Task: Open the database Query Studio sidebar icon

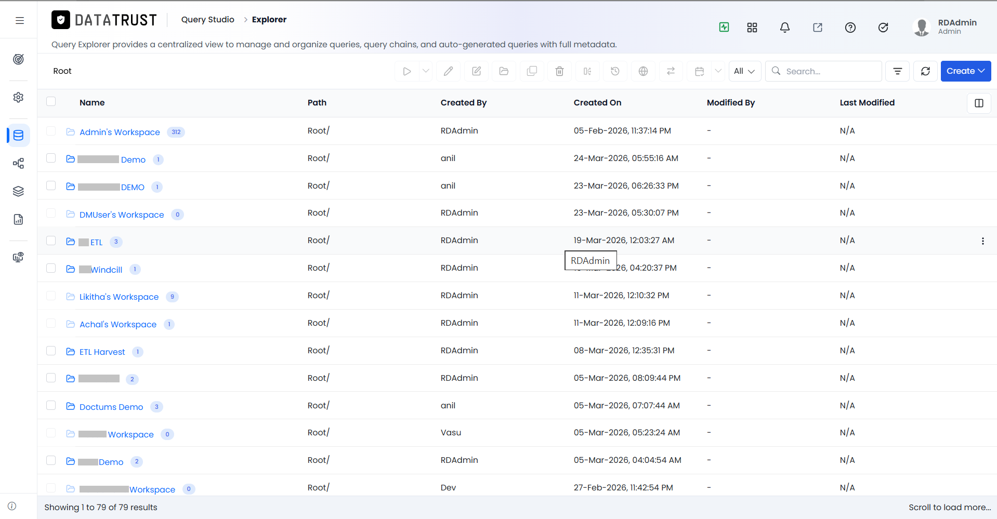Action: click(18, 136)
